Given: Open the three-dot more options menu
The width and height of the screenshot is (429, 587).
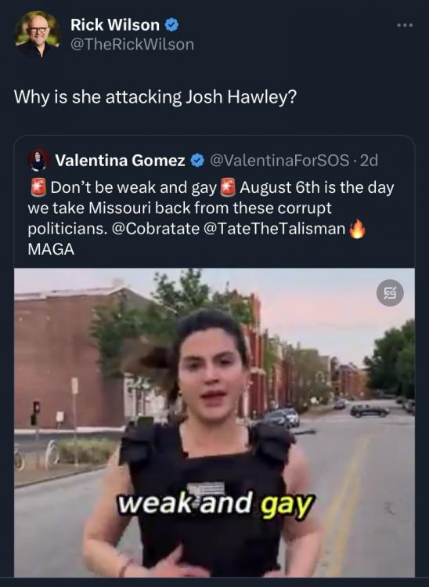Looking at the screenshot, I should coord(405,25).
